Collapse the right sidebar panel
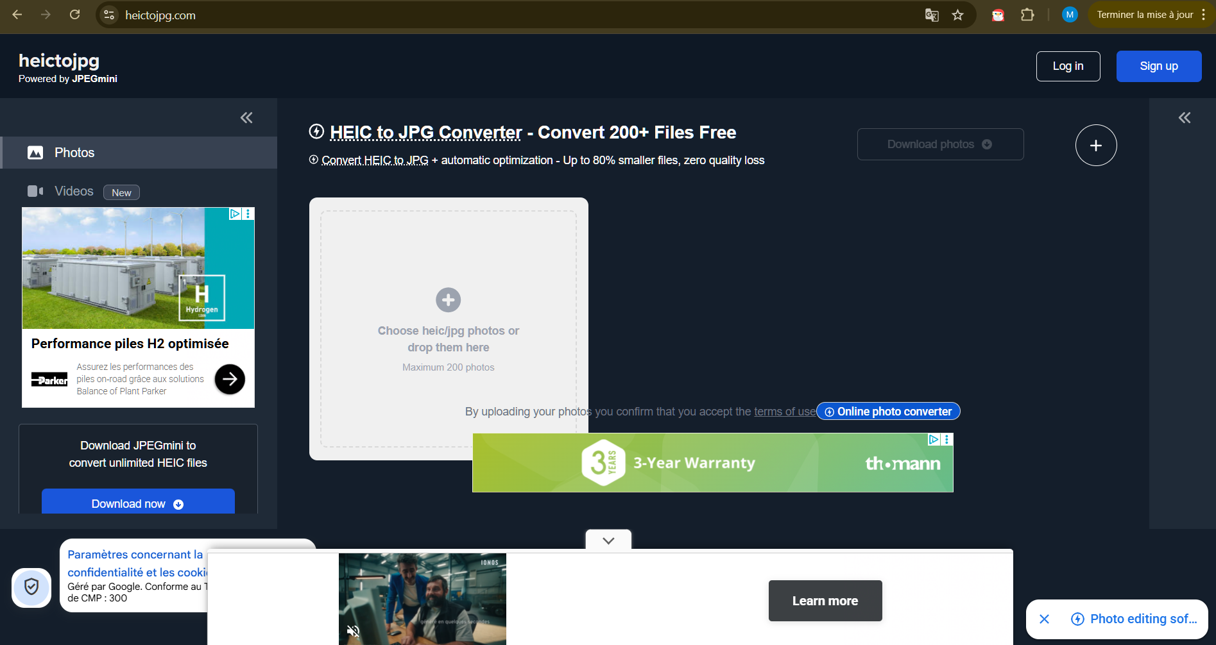This screenshot has height=645, width=1216. [x=1184, y=117]
